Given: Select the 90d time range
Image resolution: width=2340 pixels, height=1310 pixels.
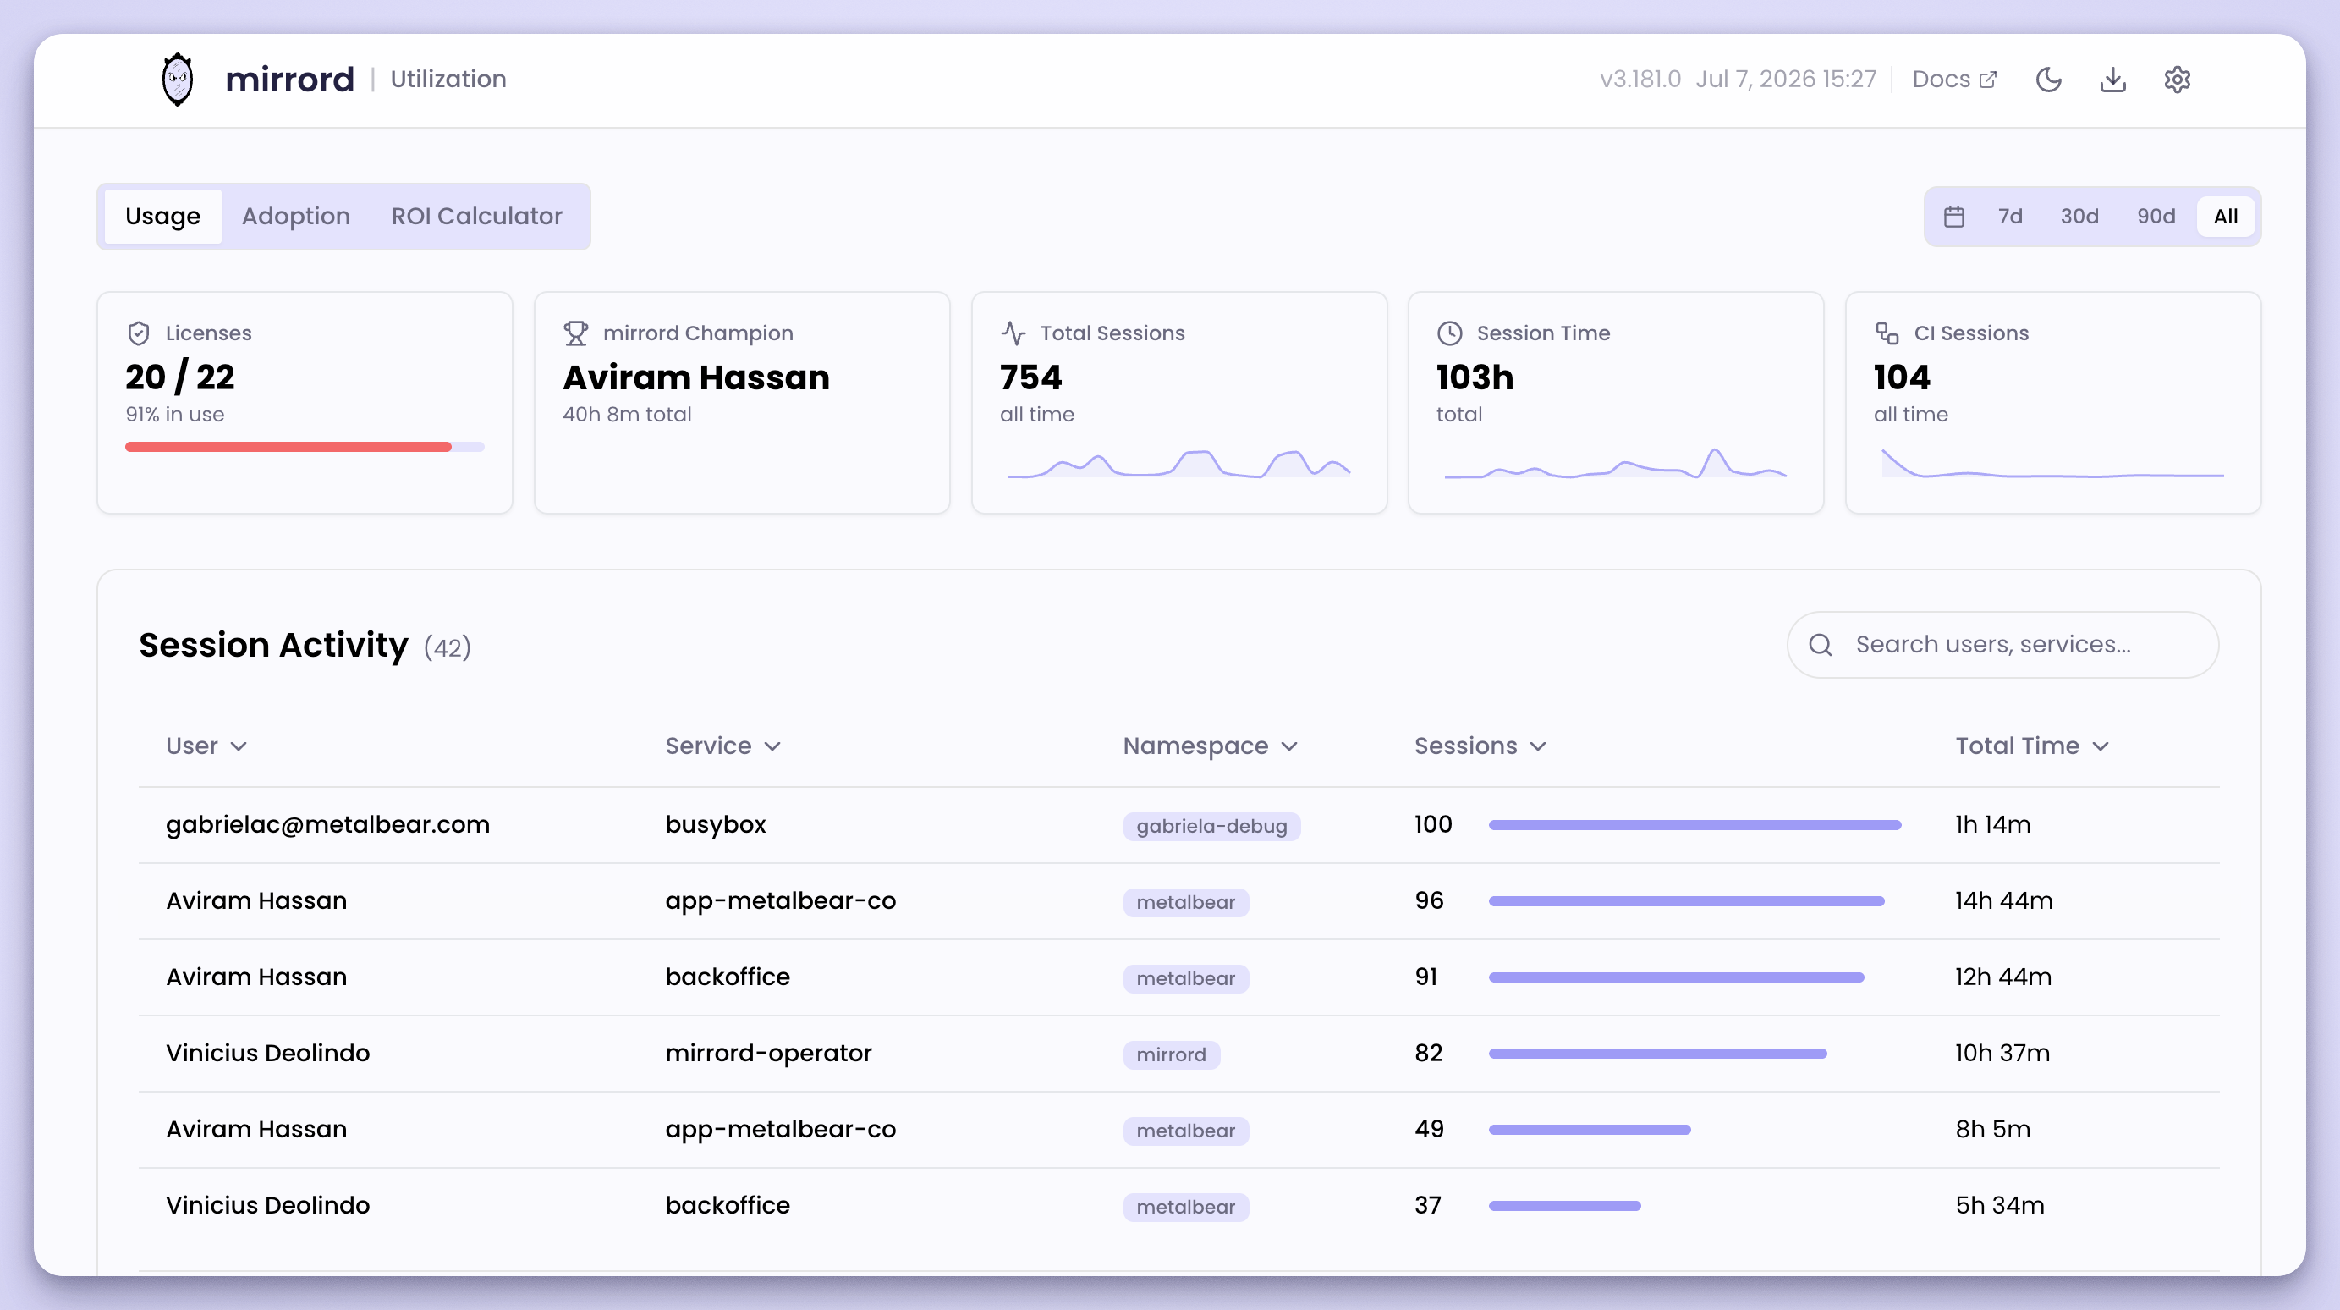Looking at the screenshot, I should point(2156,216).
